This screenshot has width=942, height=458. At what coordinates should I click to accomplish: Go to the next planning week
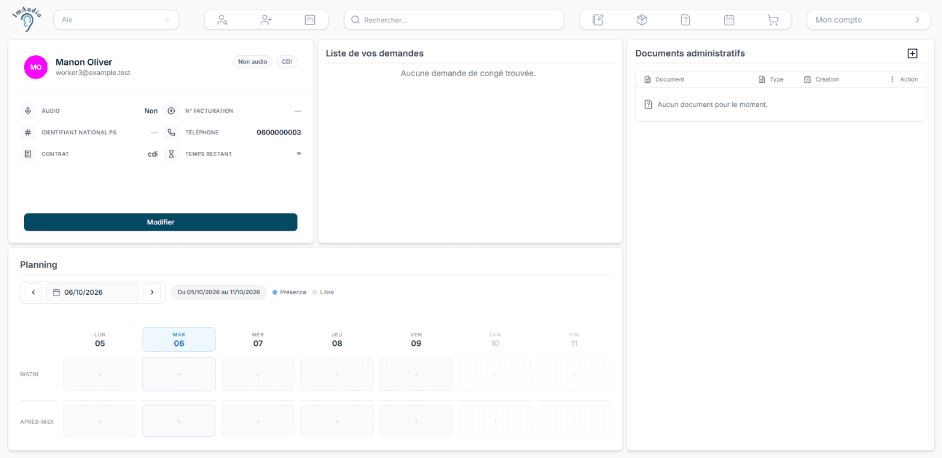[152, 292]
